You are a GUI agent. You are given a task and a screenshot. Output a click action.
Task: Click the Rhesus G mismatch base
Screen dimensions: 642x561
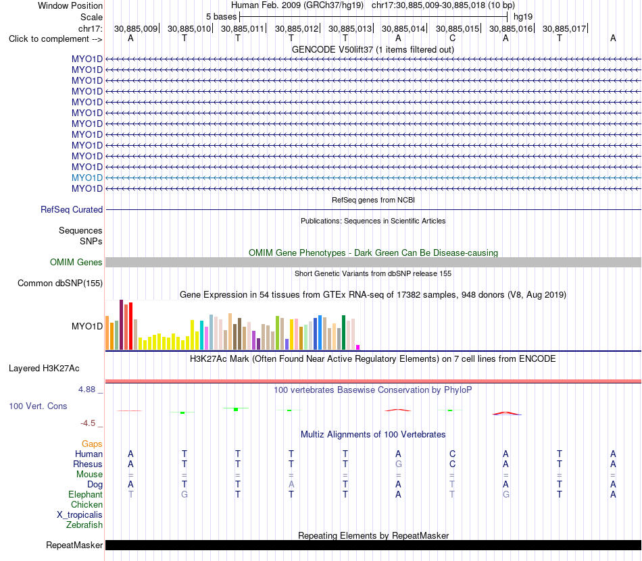tap(399, 464)
